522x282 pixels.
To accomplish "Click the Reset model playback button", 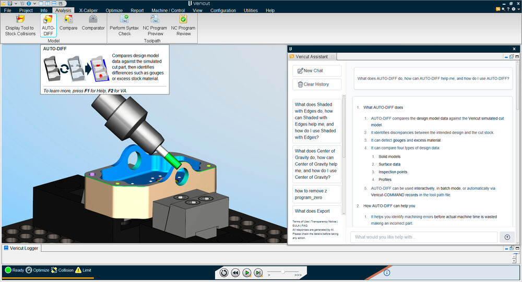I will [224, 273].
